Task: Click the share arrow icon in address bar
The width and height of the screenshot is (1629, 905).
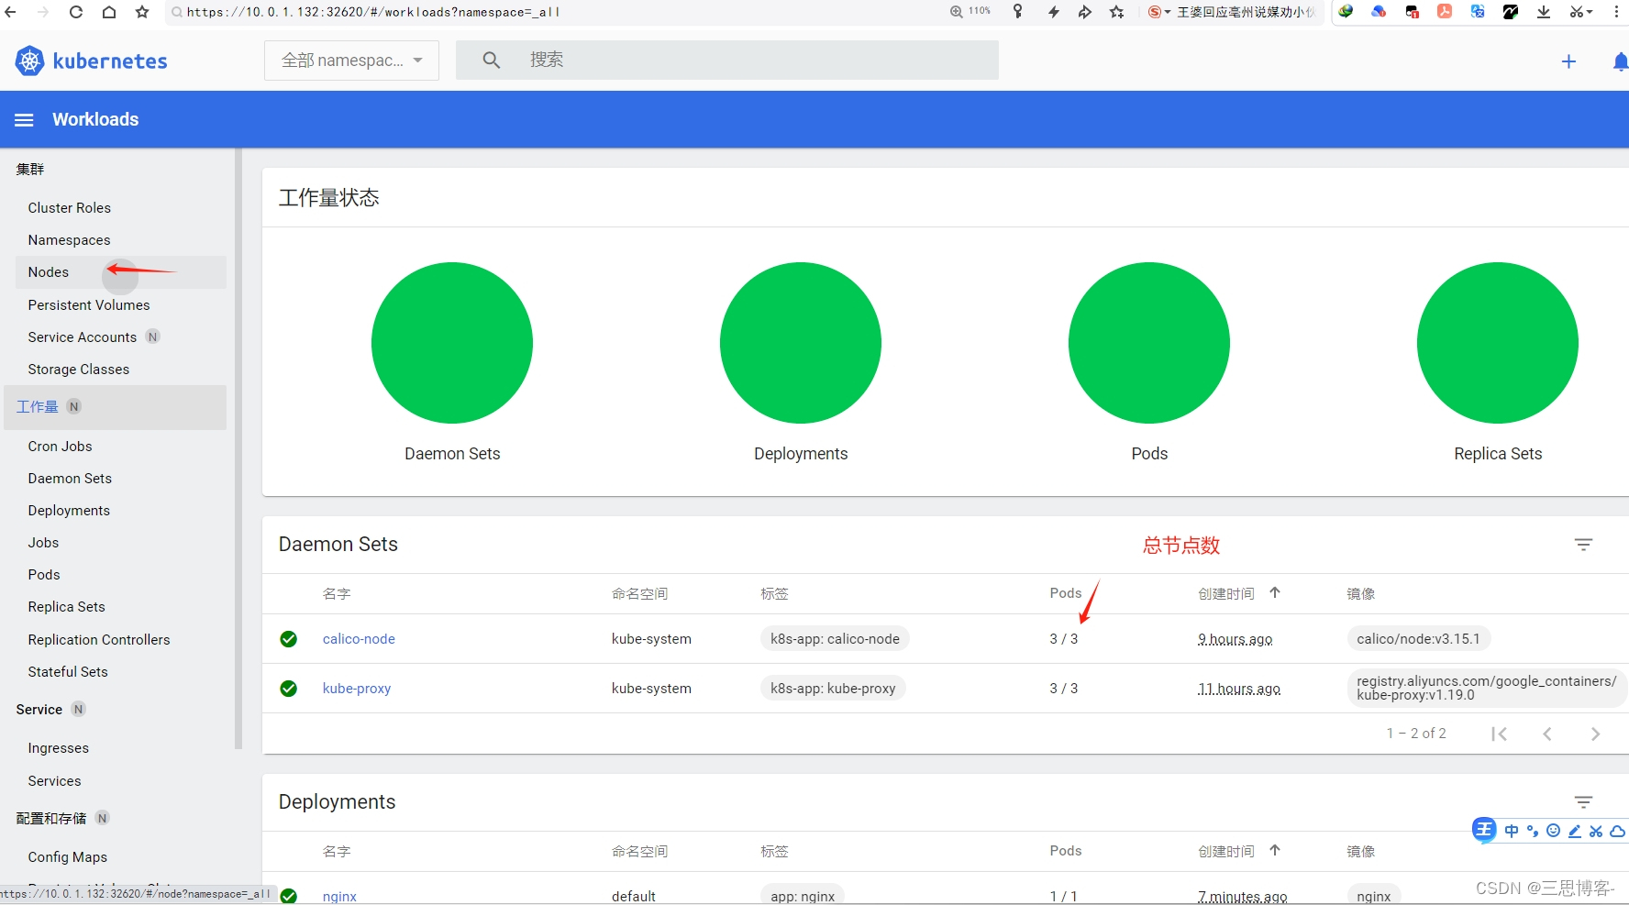Action: pyautogui.click(x=1085, y=12)
